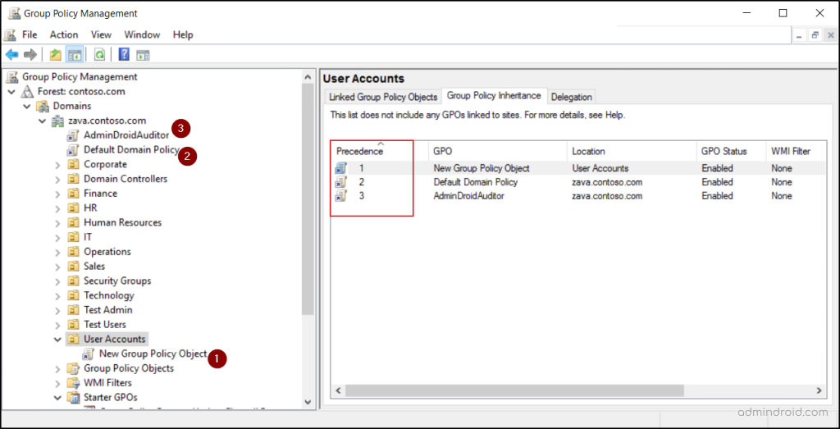Select the Operations OU in tree

point(107,252)
